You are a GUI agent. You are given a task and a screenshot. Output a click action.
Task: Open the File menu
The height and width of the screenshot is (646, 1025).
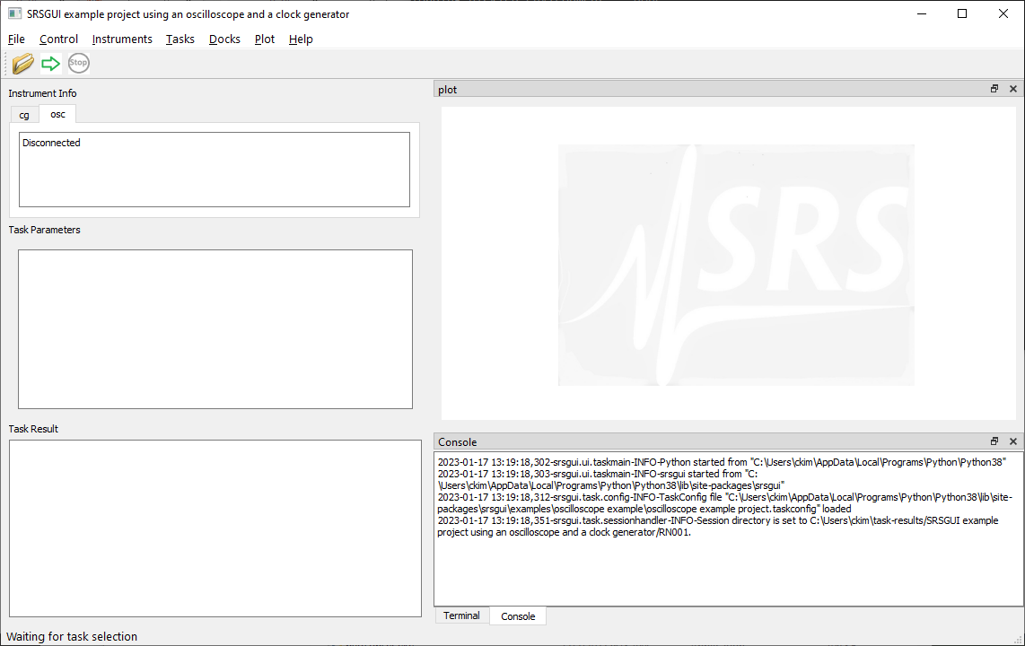[x=16, y=39]
